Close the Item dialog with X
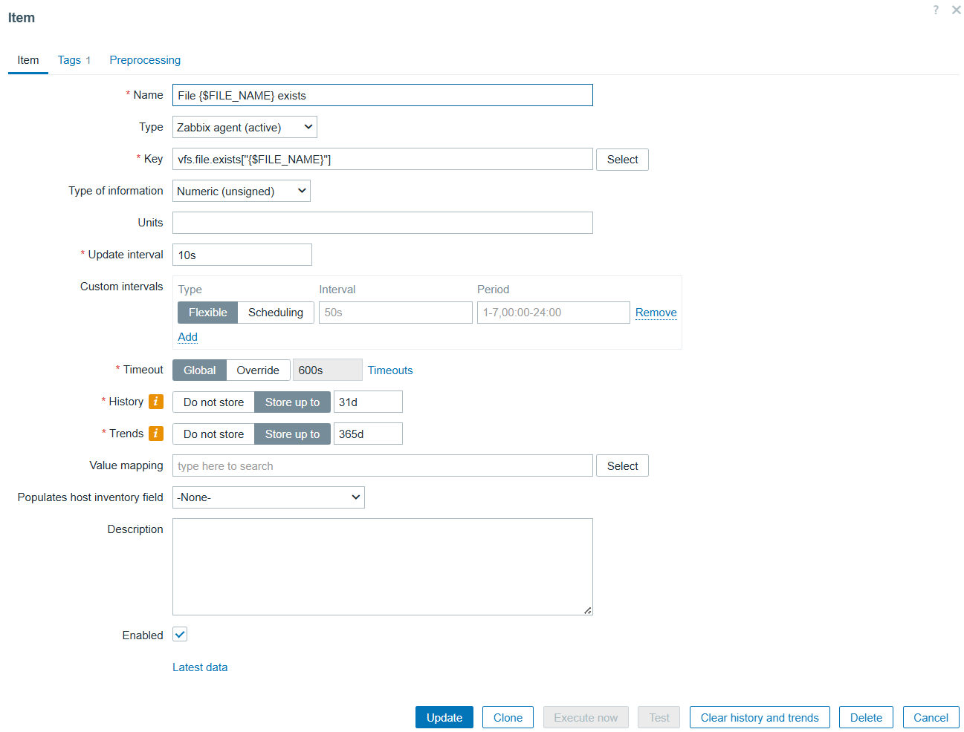Screen dimensions: 964x732 (x=956, y=10)
